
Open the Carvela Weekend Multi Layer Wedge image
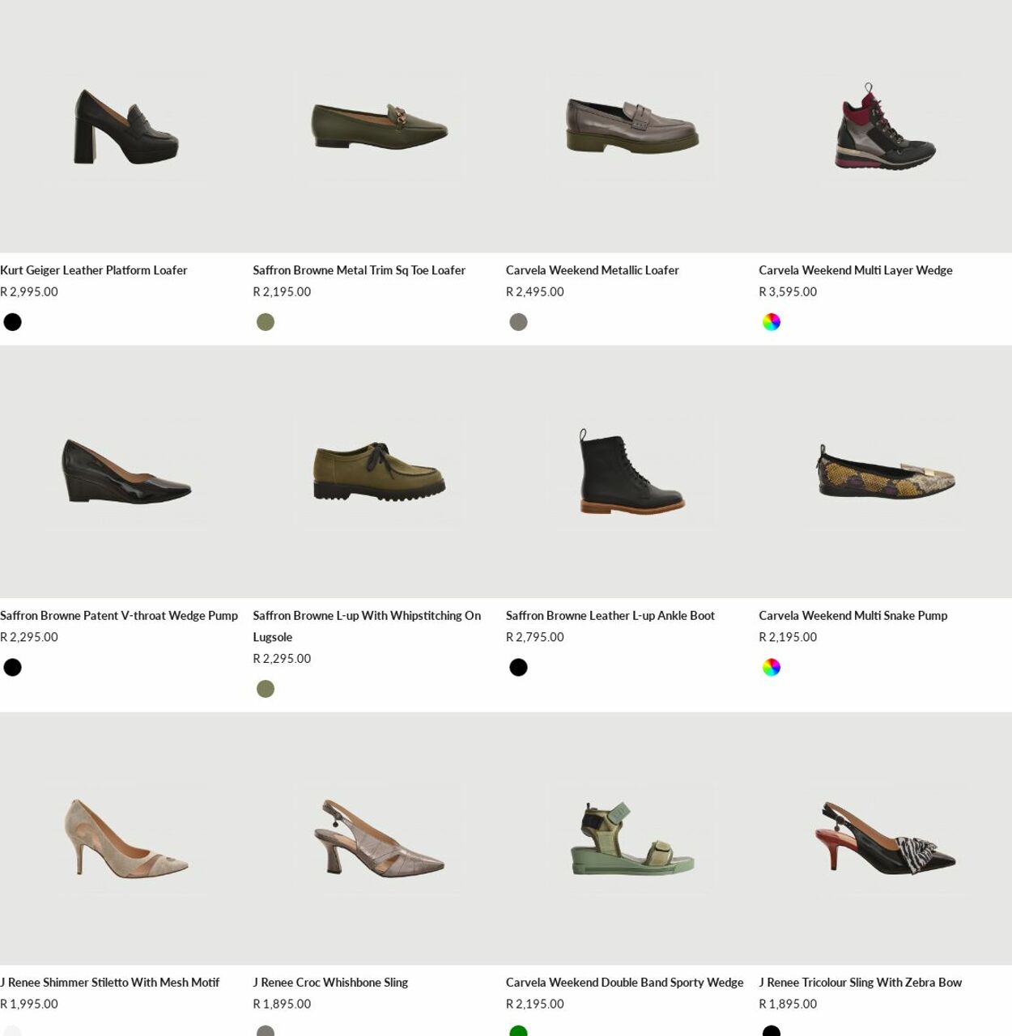[885, 126]
